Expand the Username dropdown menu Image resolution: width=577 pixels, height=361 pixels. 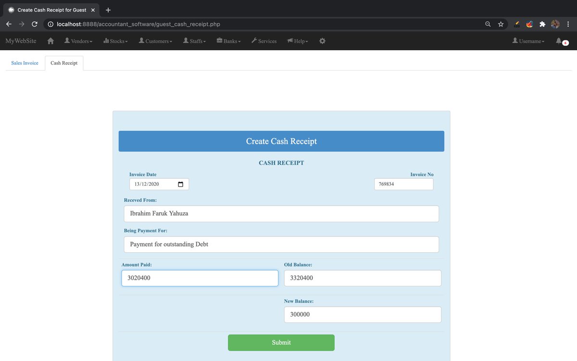(x=528, y=41)
